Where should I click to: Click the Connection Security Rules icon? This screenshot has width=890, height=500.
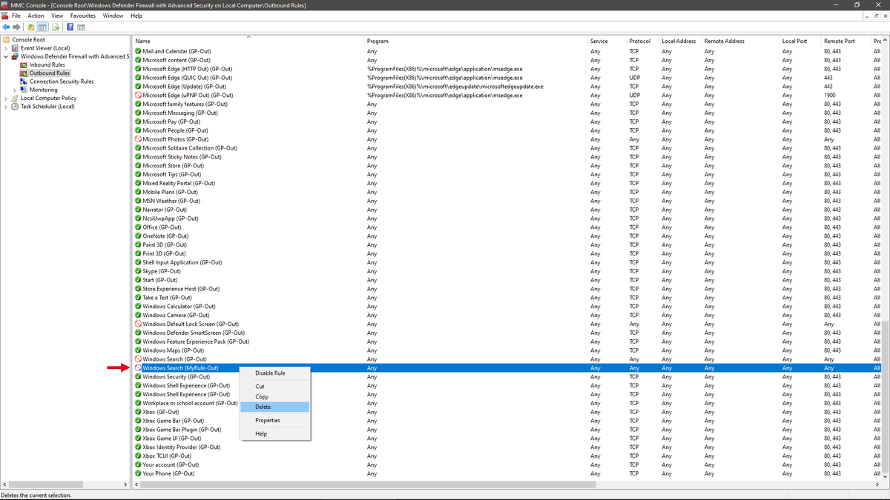coord(24,81)
